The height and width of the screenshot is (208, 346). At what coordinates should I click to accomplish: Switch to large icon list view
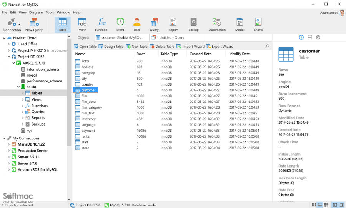[314, 205]
